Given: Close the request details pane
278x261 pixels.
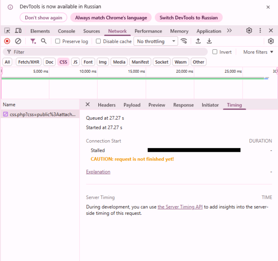Looking at the screenshot, I should (87, 104).
